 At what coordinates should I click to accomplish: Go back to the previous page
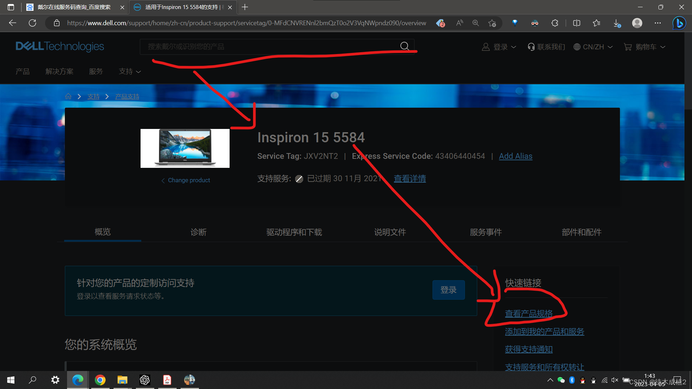pyautogui.click(x=13, y=23)
